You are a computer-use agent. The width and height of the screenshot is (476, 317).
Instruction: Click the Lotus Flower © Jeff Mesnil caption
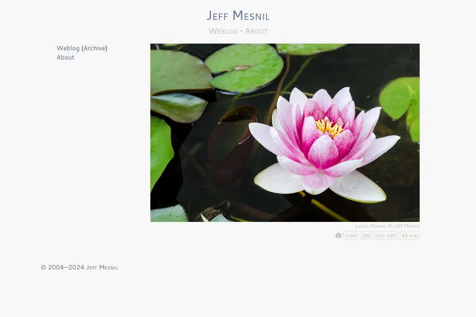(387, 226)
